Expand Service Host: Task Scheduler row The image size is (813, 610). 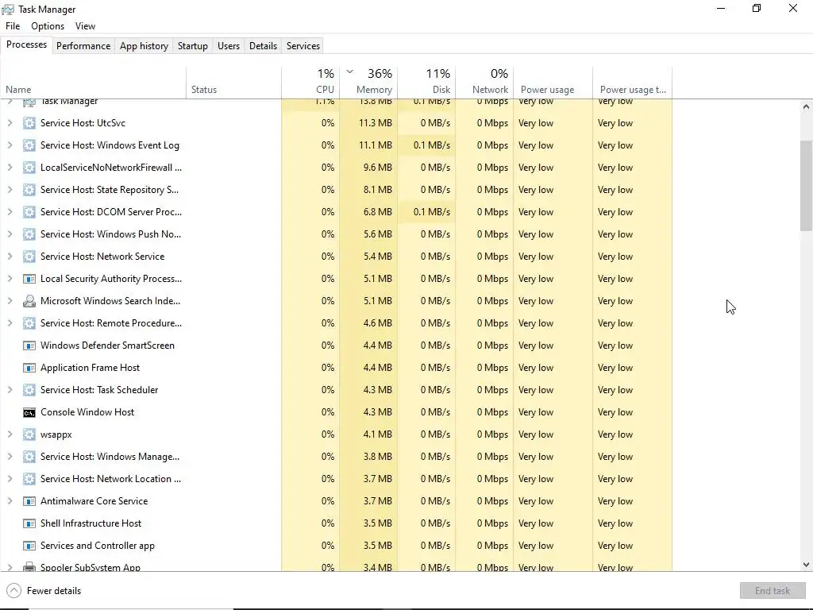[10, 390]
